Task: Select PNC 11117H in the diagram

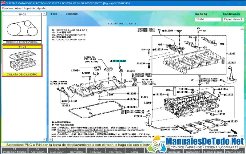Action: pyautogui.click(x=183, y=92)
